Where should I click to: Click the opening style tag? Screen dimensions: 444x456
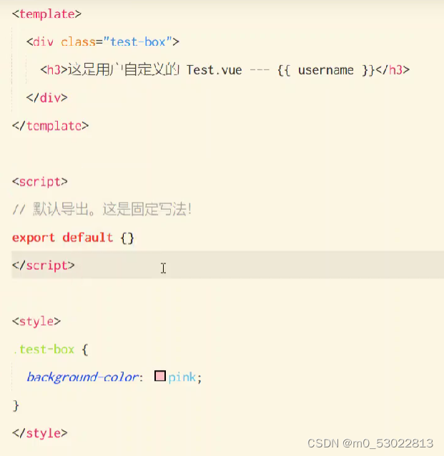point(36,321)
